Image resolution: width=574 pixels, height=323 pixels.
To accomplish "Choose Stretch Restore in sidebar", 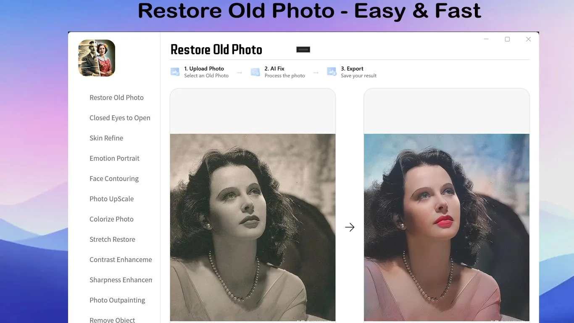I will 112,239.
